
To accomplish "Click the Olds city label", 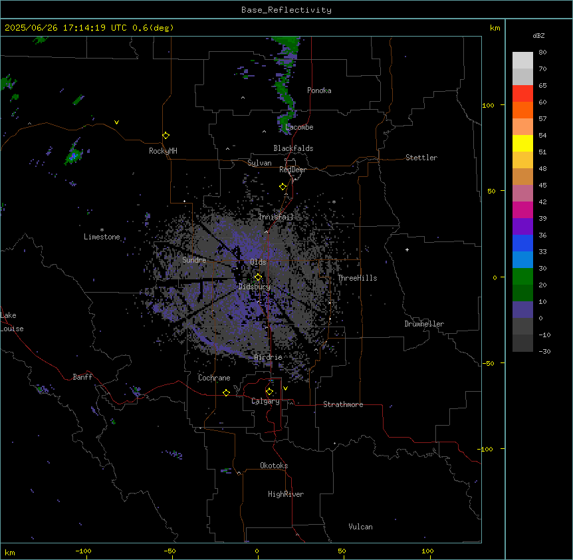I will (258, 262).
